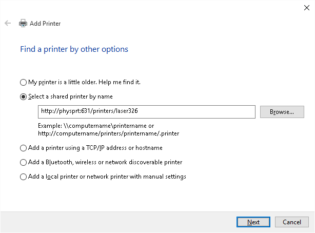Click the printer icon beside Add Printer

tap(23, 23)
